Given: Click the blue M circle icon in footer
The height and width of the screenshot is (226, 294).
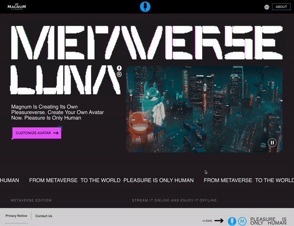Looking at the screenshot, I should [x=242, y=221].
